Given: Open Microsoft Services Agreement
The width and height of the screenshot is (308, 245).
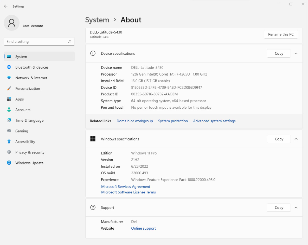Looking at the screenshot, I should [126, 187].
